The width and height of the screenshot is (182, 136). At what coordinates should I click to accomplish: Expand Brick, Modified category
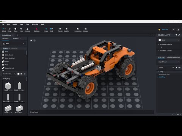click(1, 58)
